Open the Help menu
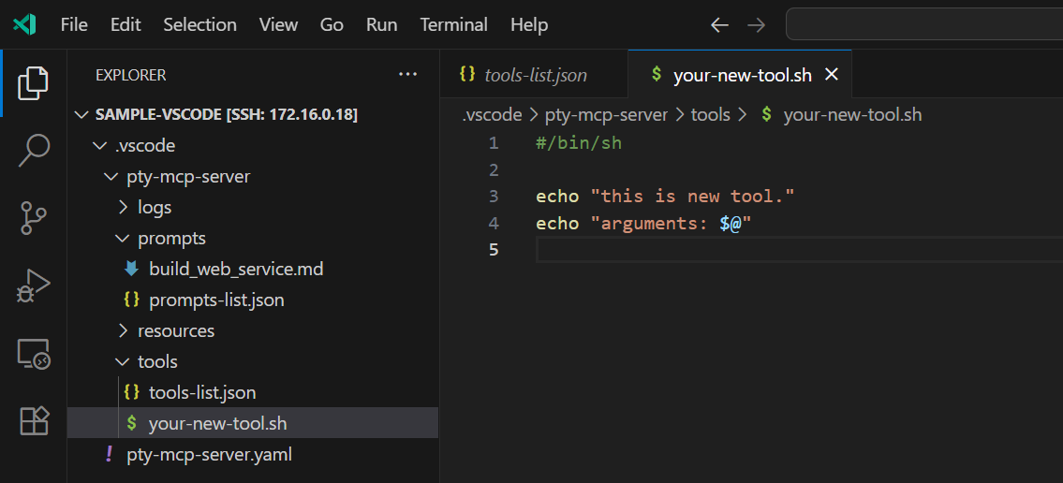The height and width of the screenshot is (483, 1063). tap(529, 25)
